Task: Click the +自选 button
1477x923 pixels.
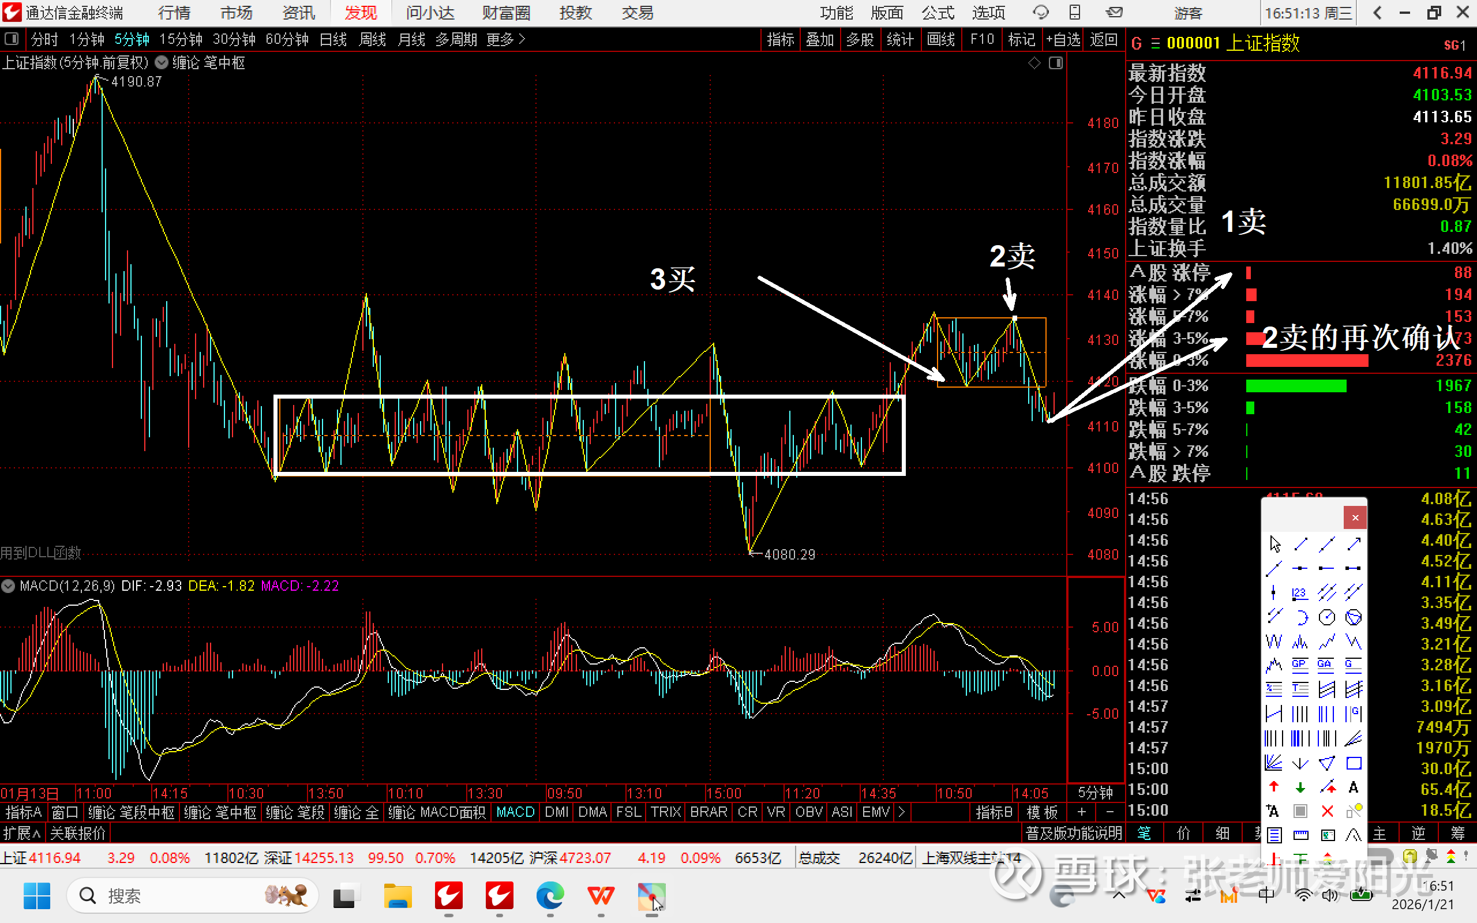Action: click(1063, 40)
